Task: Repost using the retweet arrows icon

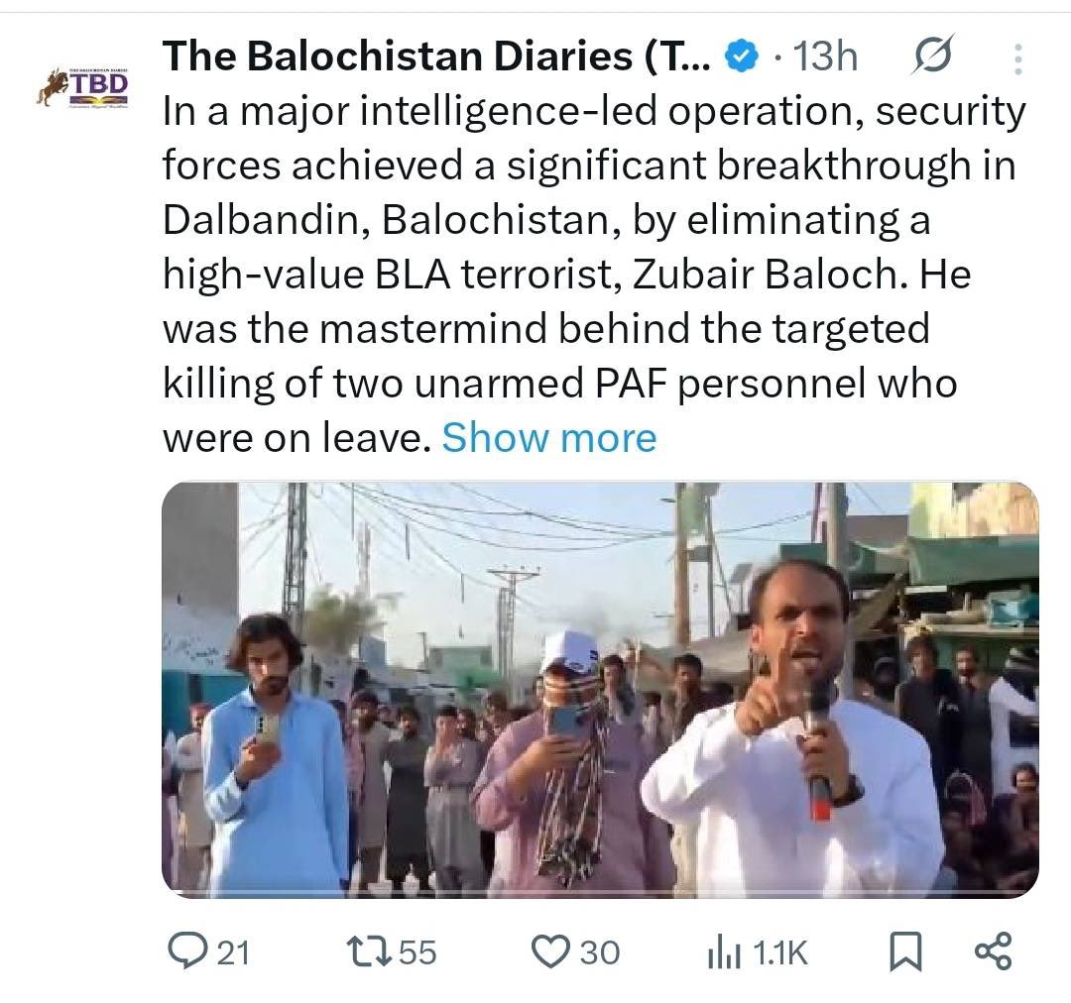Action: click(369, 951)
